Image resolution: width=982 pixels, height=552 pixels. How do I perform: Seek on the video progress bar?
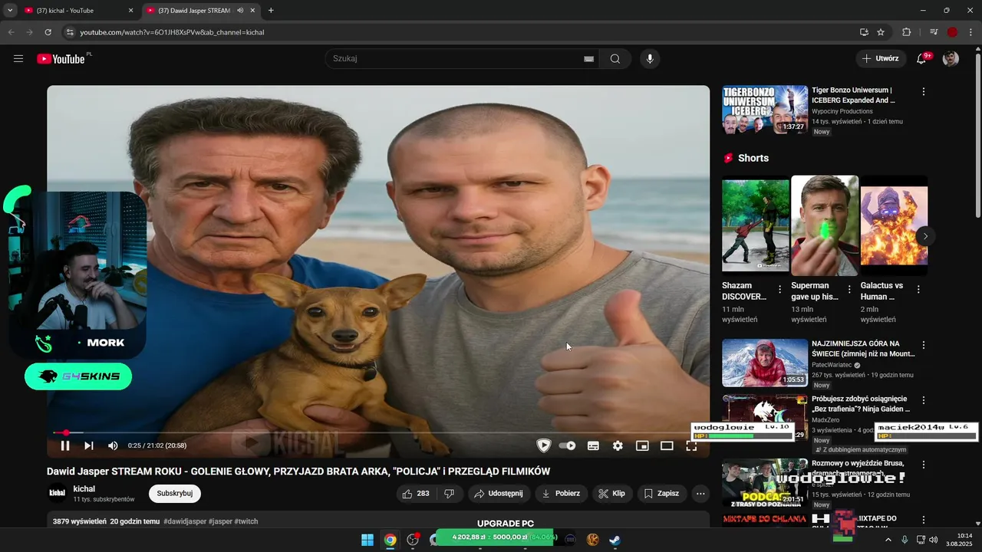378,433
